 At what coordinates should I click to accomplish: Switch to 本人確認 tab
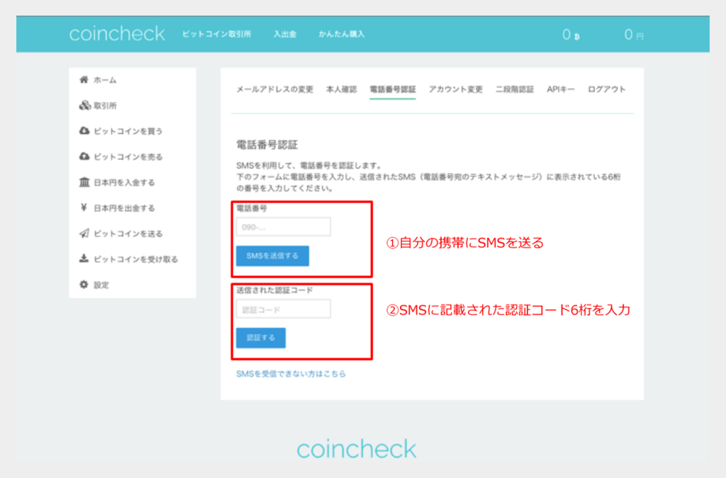342,89
